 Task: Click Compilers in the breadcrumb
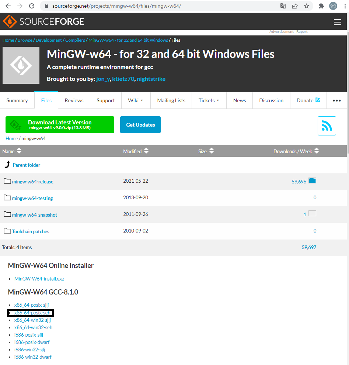point(75,40)
